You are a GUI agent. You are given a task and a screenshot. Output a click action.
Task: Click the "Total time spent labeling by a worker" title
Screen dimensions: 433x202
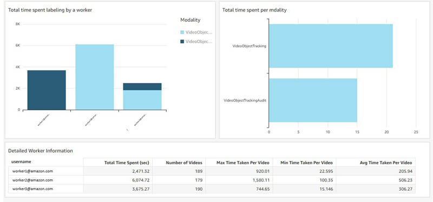(x=50, y=10)
